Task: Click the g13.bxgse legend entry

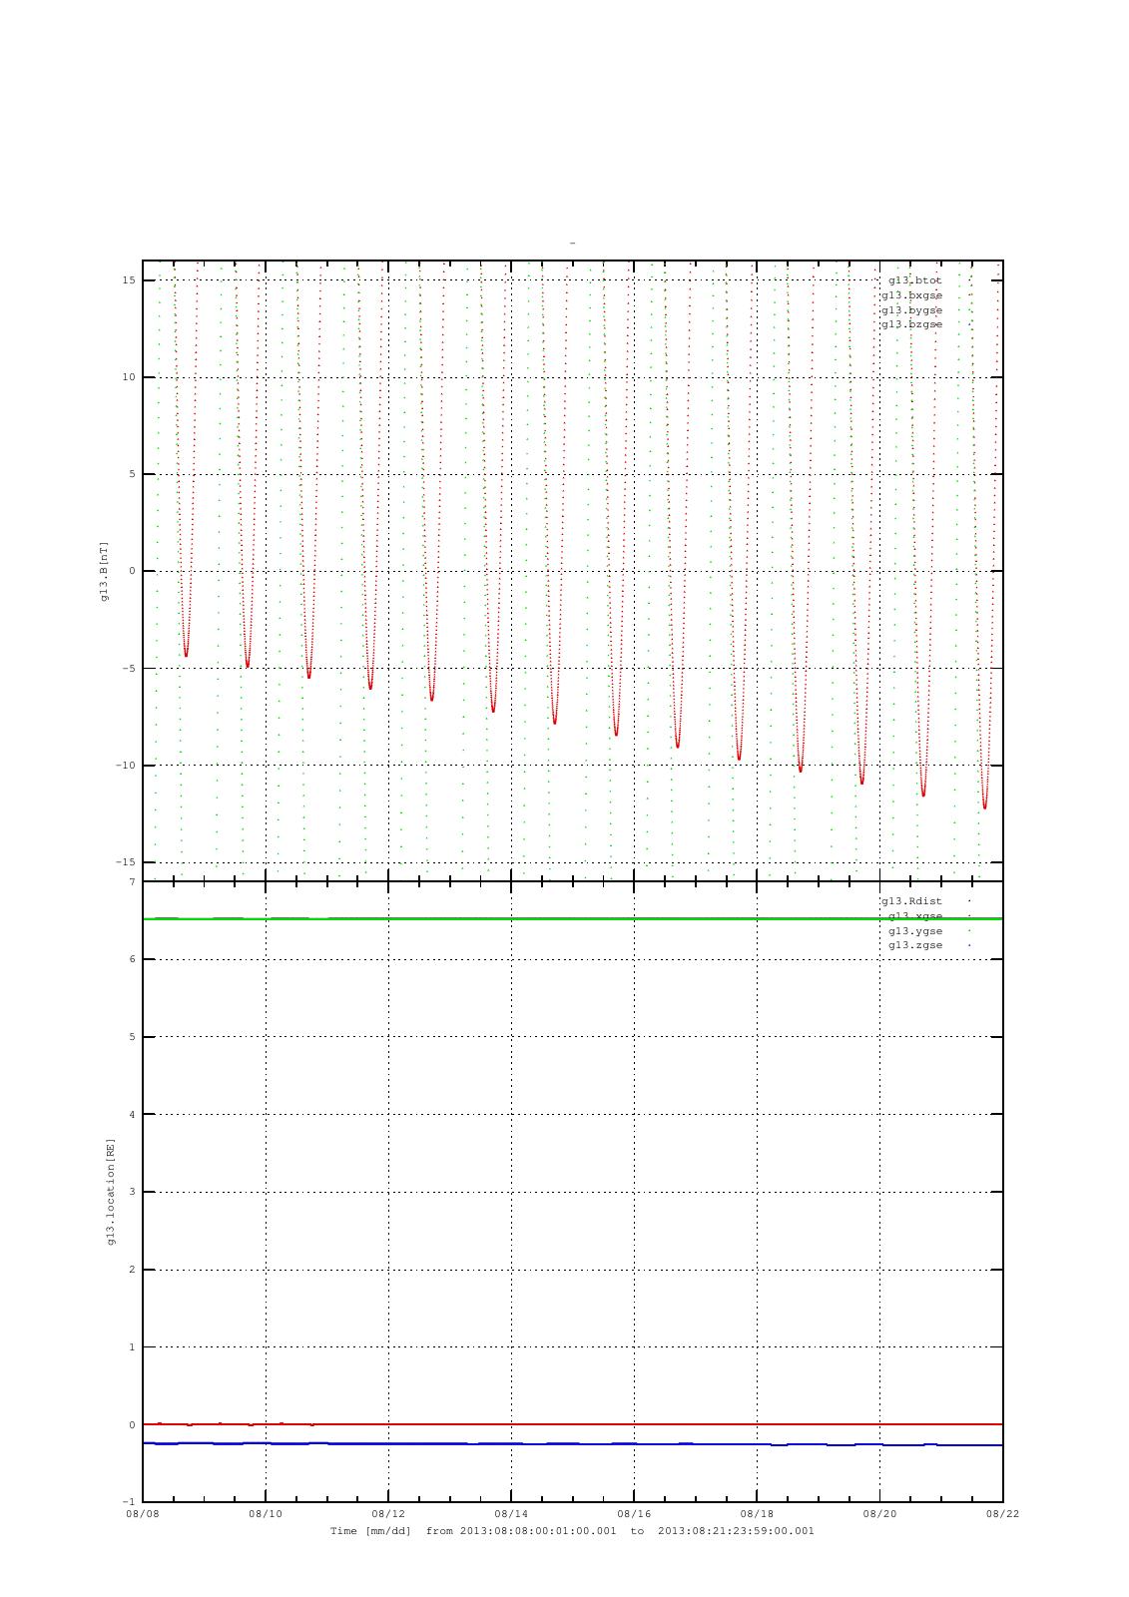Action: (x=911, y=295)
